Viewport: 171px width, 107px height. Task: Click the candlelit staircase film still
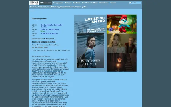pos(122,62)
